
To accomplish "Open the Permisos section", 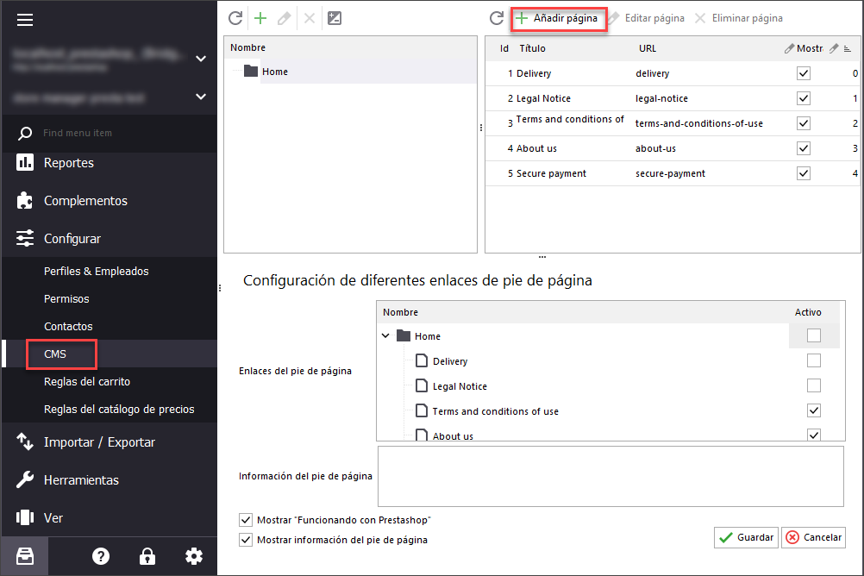I will click(x=66, y=298).
